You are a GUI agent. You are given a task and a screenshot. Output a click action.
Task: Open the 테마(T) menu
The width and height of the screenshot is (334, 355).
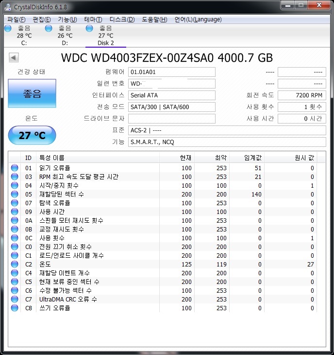(x=93, y=19)
